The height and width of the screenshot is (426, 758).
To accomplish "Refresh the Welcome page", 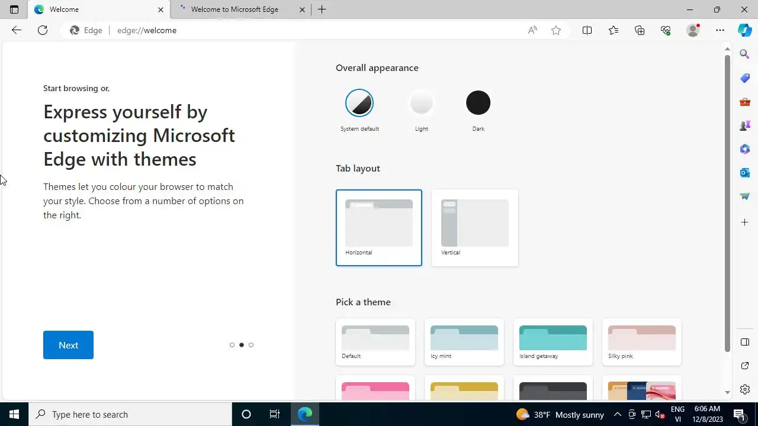I will (x=43, y=30).
